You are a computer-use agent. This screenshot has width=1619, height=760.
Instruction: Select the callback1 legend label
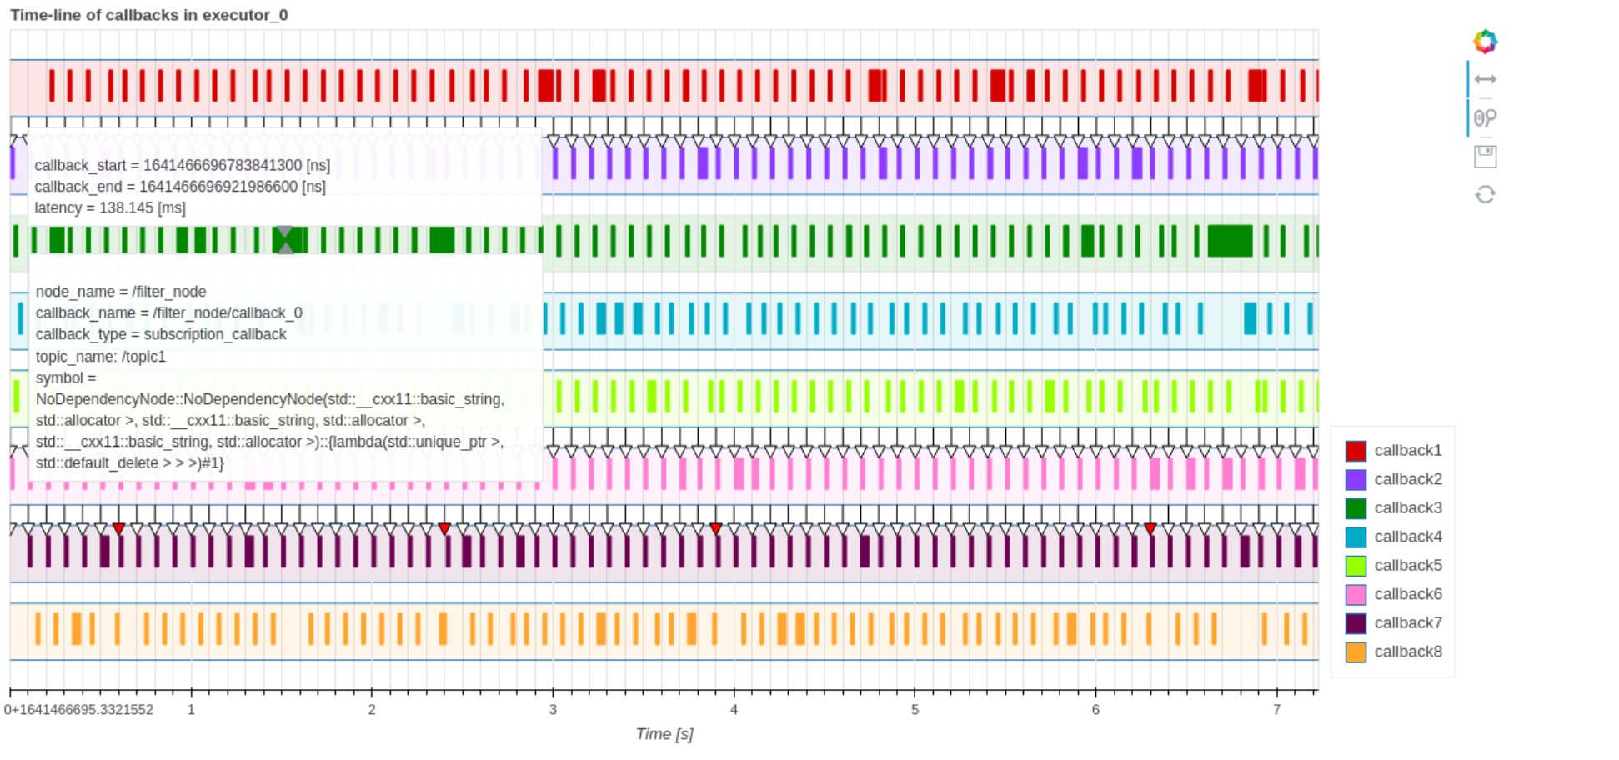pyautogui.click(x=1408, y=450)
